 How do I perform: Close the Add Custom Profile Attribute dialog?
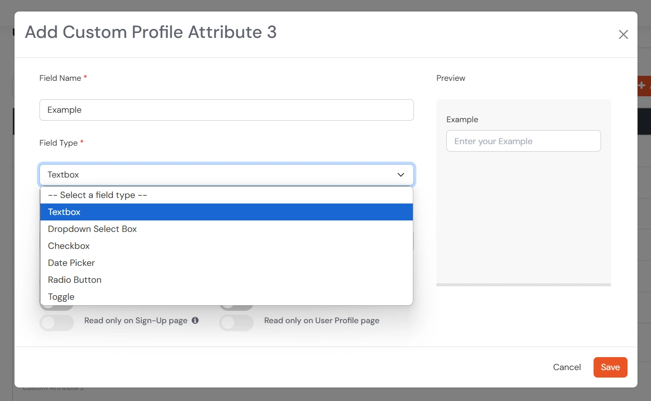click(x=623, y=34)
